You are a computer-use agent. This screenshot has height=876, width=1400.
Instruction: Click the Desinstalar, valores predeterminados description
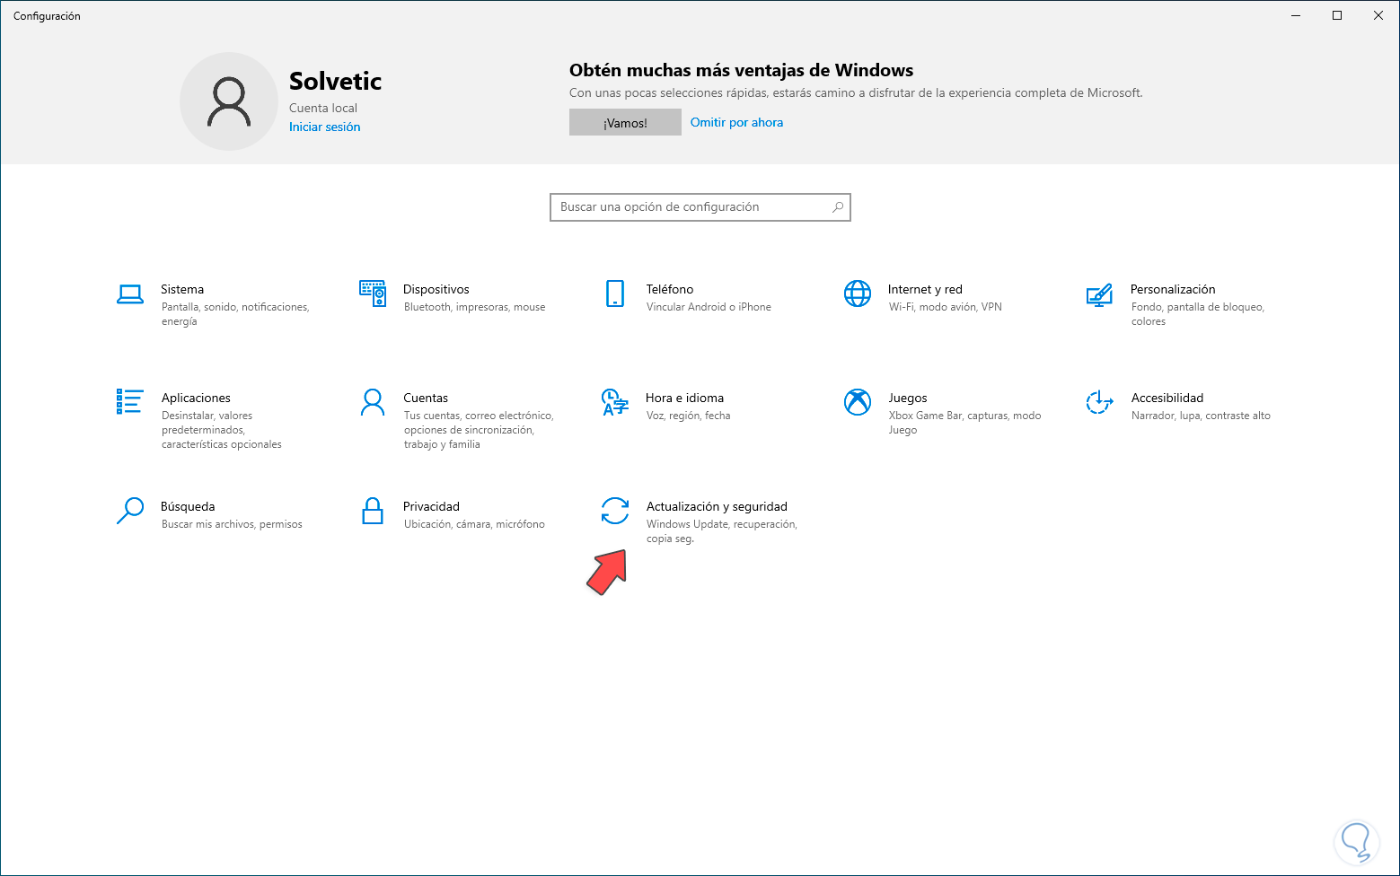point(222,430)
